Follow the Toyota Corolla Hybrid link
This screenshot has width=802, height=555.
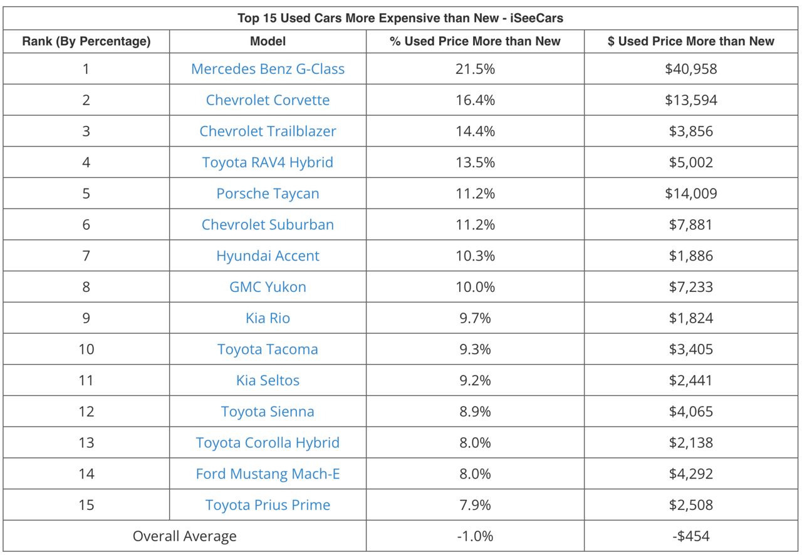point(268,443)
